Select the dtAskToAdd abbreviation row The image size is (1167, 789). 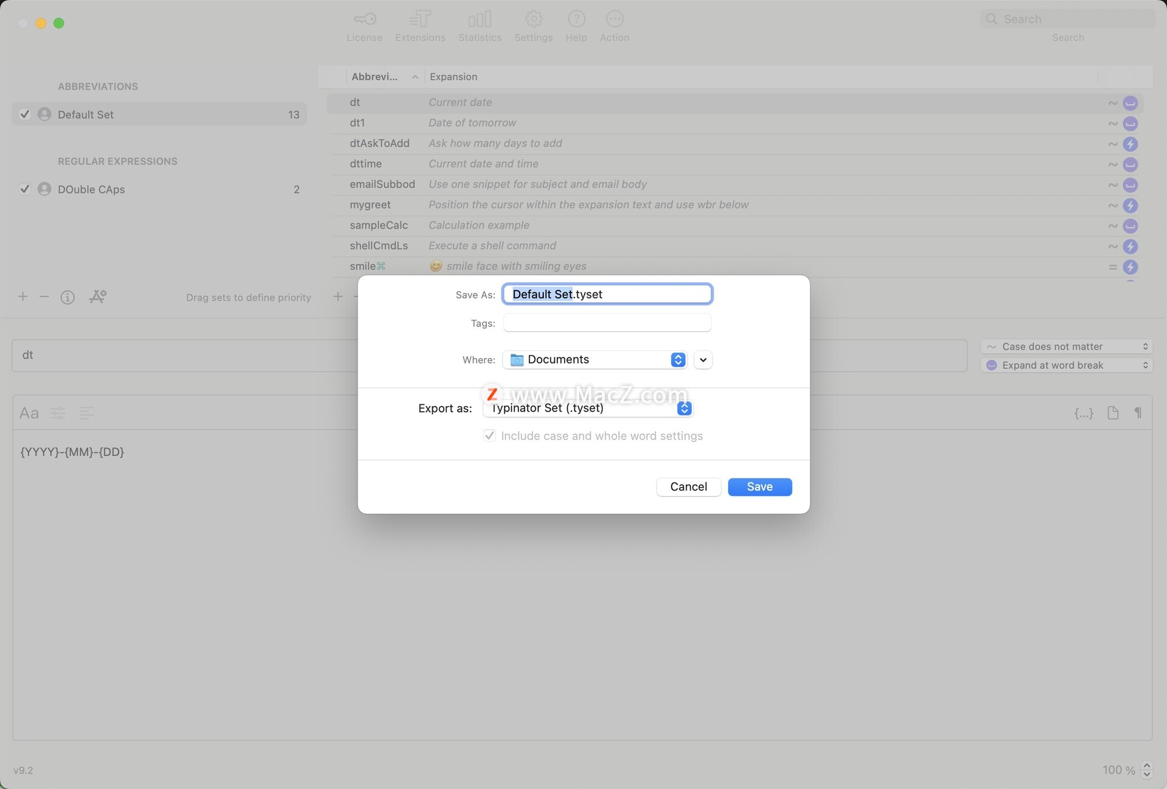tap(735, 144)
